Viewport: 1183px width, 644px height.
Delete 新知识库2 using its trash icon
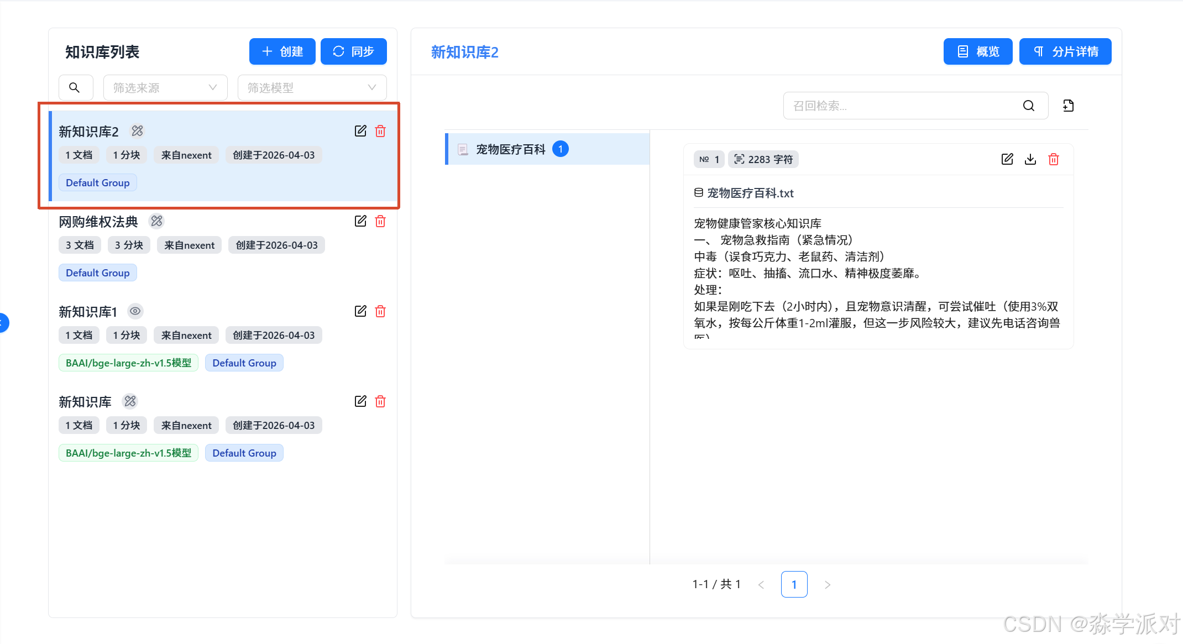(x=380, y=131)
